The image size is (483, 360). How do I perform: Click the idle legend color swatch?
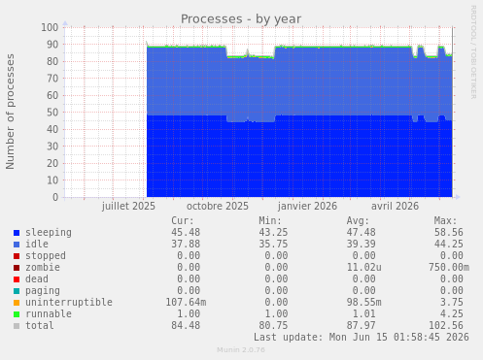click(17, 245)
